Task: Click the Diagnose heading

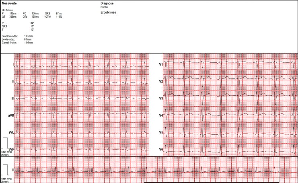Action: tap(107, 4)
